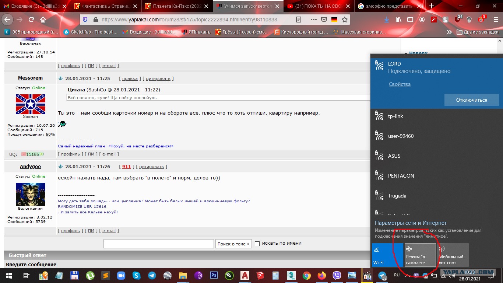This screenshot has height=283, width=503.
Task: Click 'правка' on Messorem's post
Action: [x=130, y=78]
